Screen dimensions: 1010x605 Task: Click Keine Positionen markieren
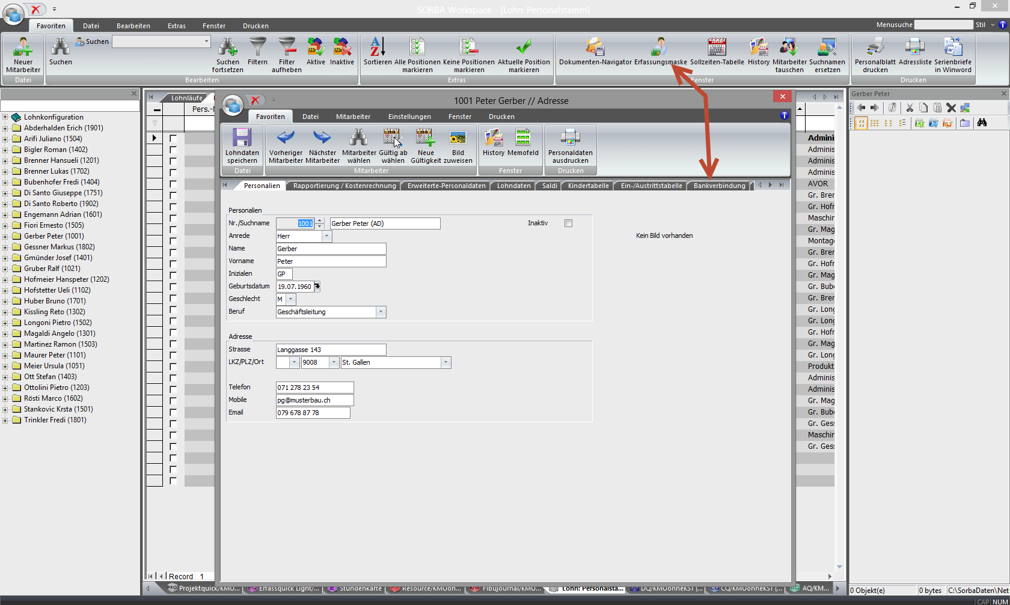tap(469, 55)
